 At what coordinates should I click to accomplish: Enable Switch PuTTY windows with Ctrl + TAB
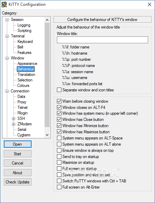tap(92, 181)
